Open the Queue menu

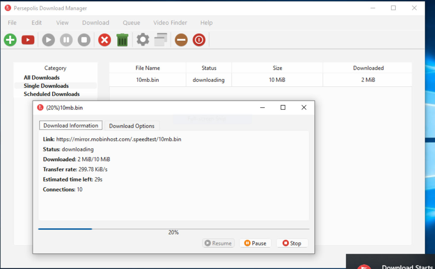point(132,23)
